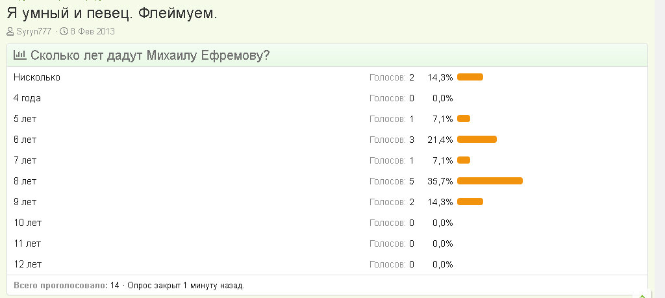Click the orange bar for "6 лет"
This screenshot has height=298, width=665.
pyautogui.click(x=477, y=140)
